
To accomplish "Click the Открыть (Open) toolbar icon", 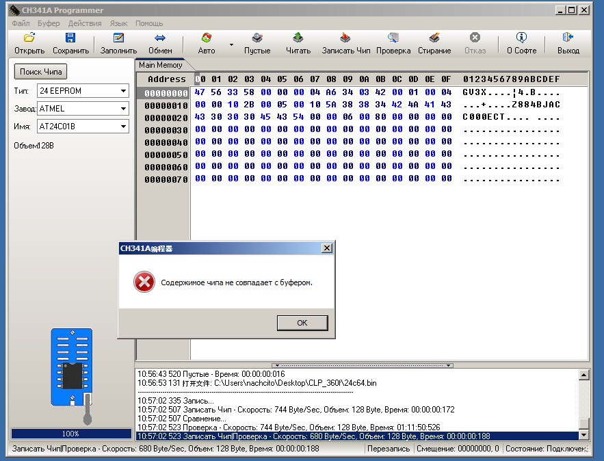I will coord(29,38).
